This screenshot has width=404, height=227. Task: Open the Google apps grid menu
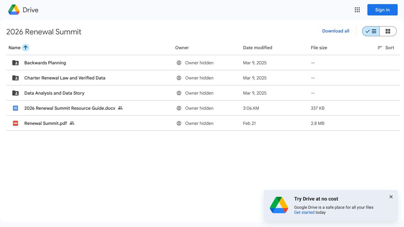pyautogui.click(x=357, y=10)
